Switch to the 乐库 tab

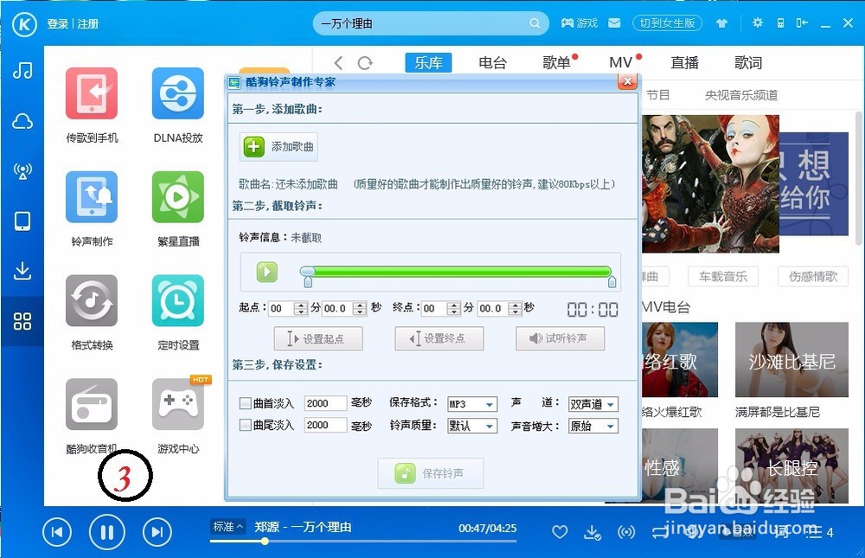coord(428,63)
